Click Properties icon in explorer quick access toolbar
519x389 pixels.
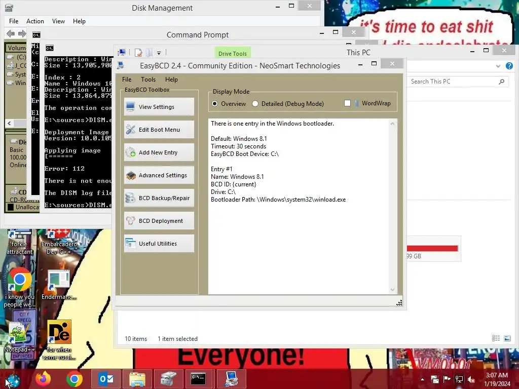pyautogui.click(x=138, y=53)
